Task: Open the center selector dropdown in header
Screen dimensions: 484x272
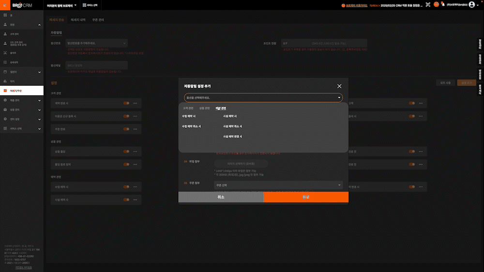Action: click(61, 5)
